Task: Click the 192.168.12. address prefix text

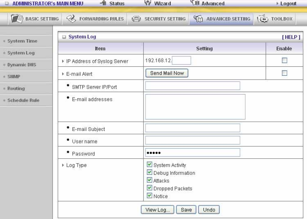Action: pos(158,61)
